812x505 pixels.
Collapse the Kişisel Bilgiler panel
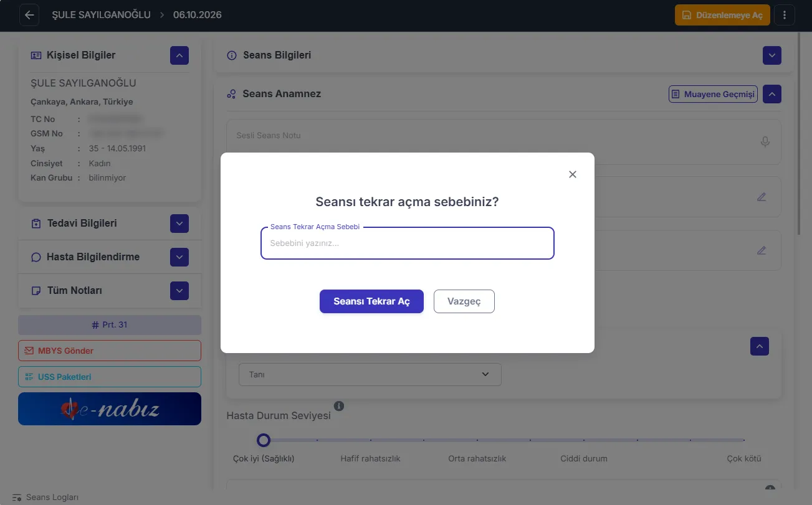click(x=179, y=55)
